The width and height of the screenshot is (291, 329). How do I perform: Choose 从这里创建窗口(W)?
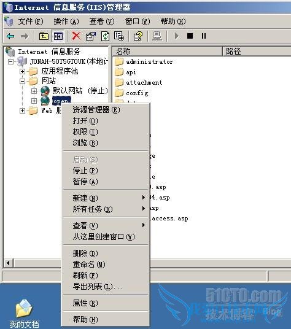[106, 237]
